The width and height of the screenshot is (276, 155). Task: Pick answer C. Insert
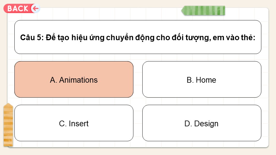pyautogui.click(x=74, y=123)
